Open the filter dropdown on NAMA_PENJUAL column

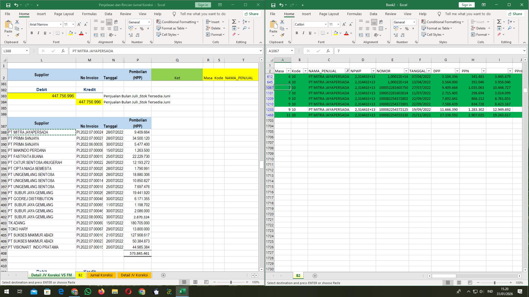pyautogui.click(x=348, y=71)
